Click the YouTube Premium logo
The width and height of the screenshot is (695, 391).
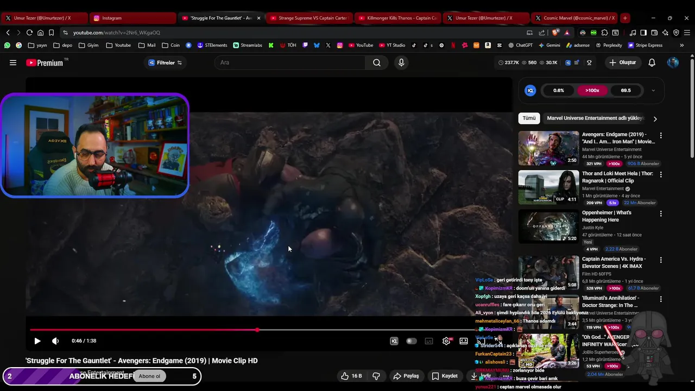pyautogui.click(x=46, y=62)
